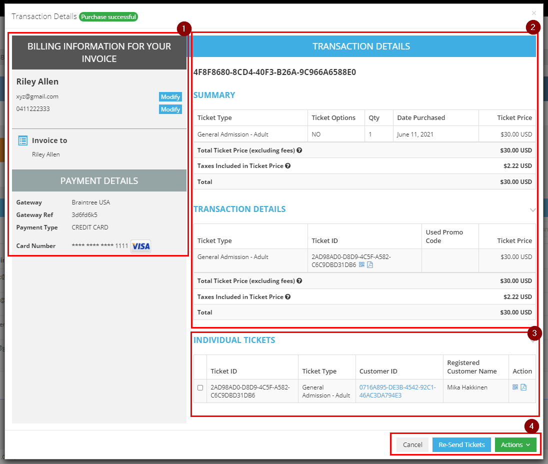This screenshot has height=464, width=548.
Task: Open customer ID link 0716A895-DE3B-4542-92C1
Action: [x=397, y=391]
